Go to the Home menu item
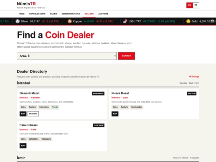 [x=22, y=14]
